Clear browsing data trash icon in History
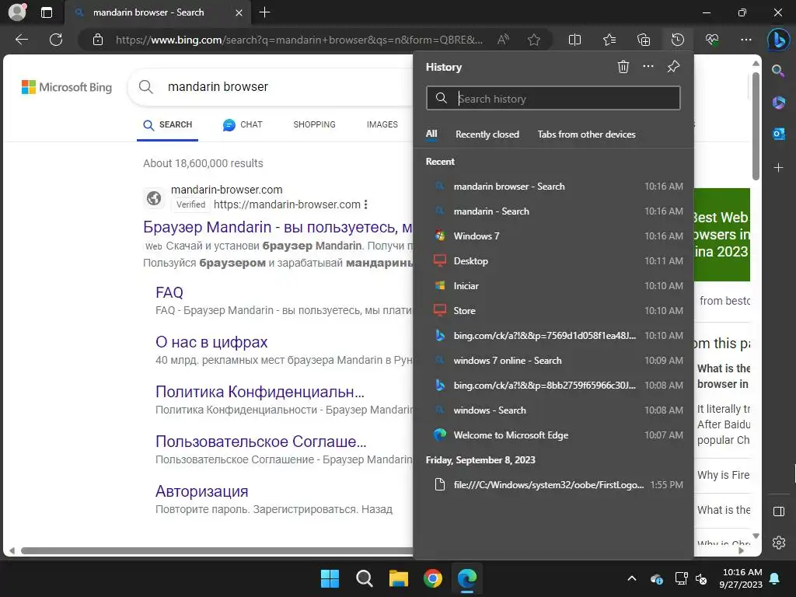This screenshot has height=597, width=796. 623,67
